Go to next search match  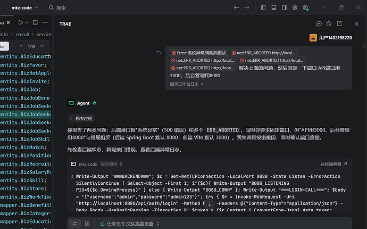click(x=42, y=46)
